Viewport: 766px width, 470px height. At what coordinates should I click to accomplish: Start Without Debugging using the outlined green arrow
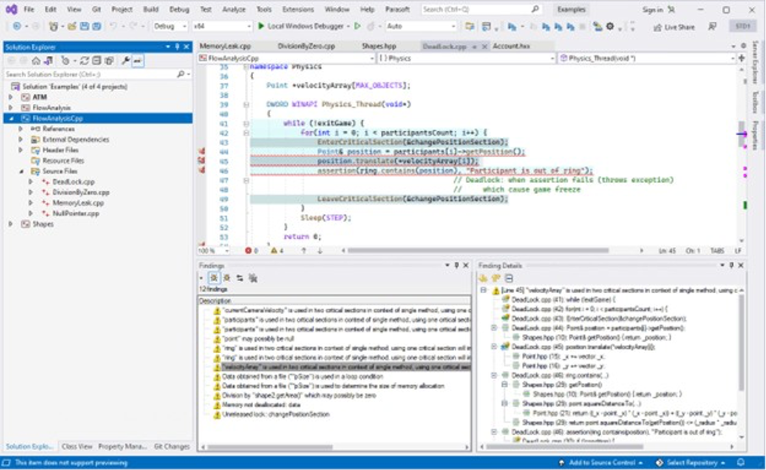(357, 26)
